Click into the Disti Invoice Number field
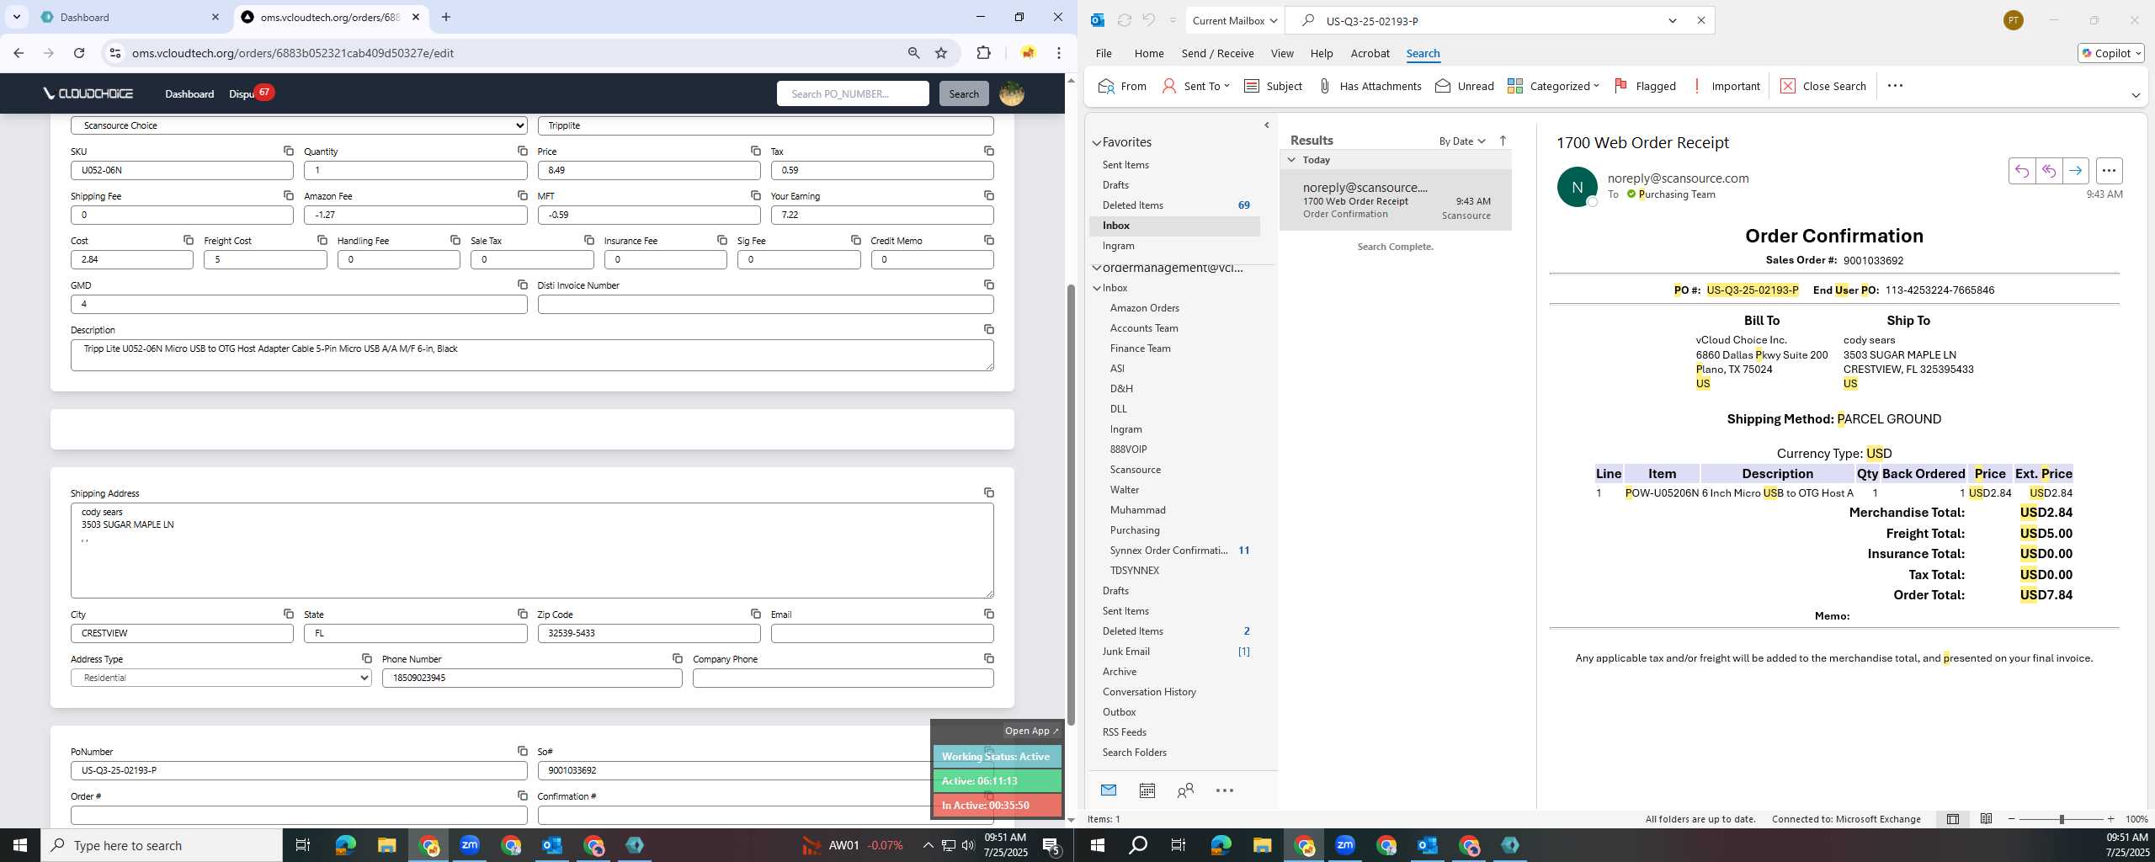The width and height of the screenshot is (2155, 862). (x=765, y=304)
